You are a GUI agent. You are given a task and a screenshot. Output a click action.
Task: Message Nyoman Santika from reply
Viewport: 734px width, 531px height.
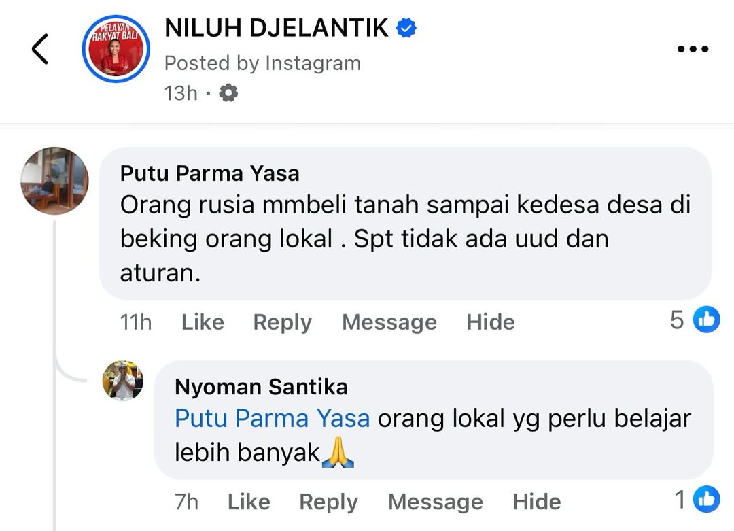tap(435, 502)
